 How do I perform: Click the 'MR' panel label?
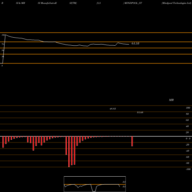[171, 100]
